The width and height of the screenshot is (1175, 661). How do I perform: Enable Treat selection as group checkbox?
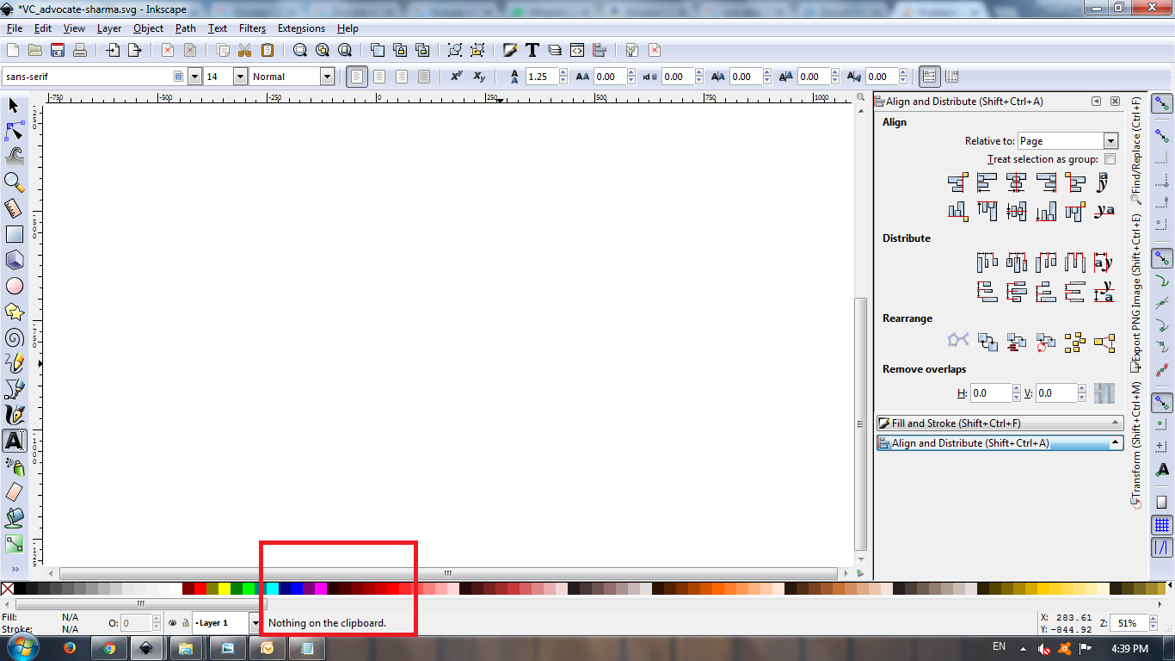[x=1110, y=159]
